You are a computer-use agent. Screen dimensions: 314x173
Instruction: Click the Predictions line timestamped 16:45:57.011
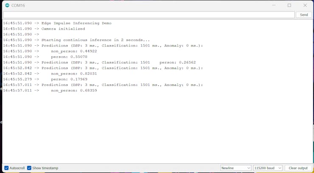[122, 85]
